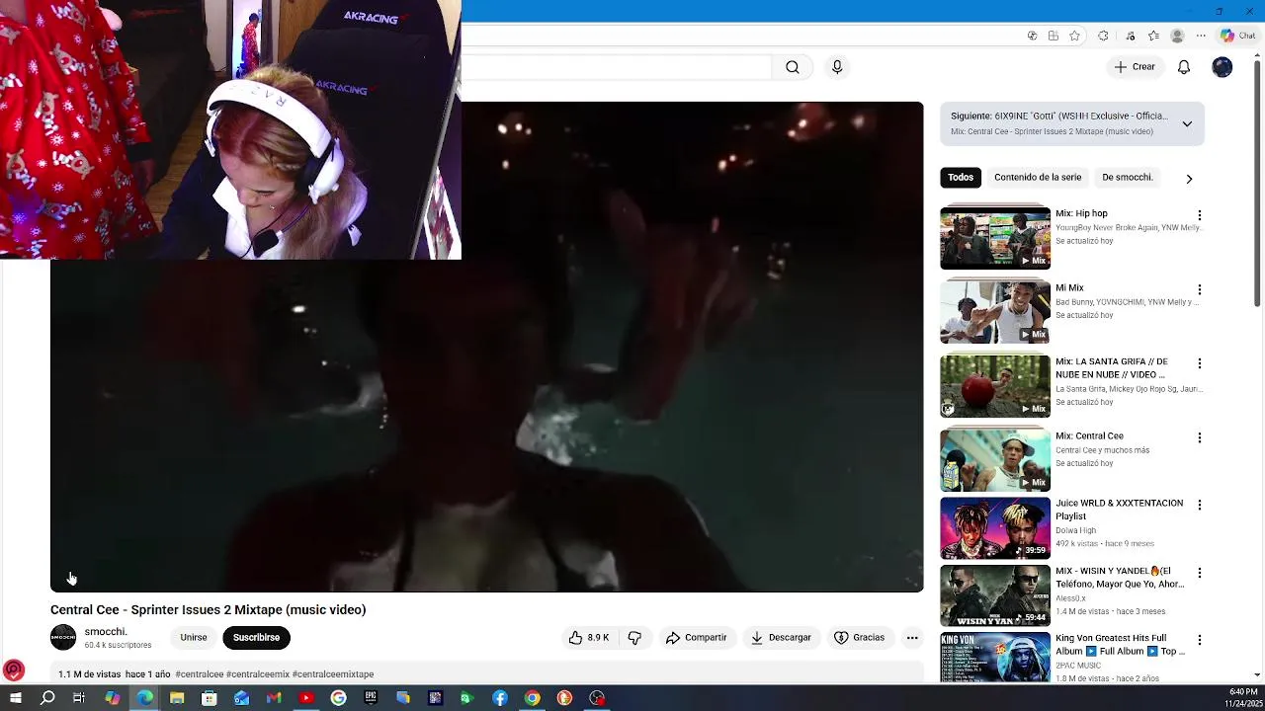Open the Windows Start menu
The height and width of the screenshot is (711, 1265).
pos(16,698)
